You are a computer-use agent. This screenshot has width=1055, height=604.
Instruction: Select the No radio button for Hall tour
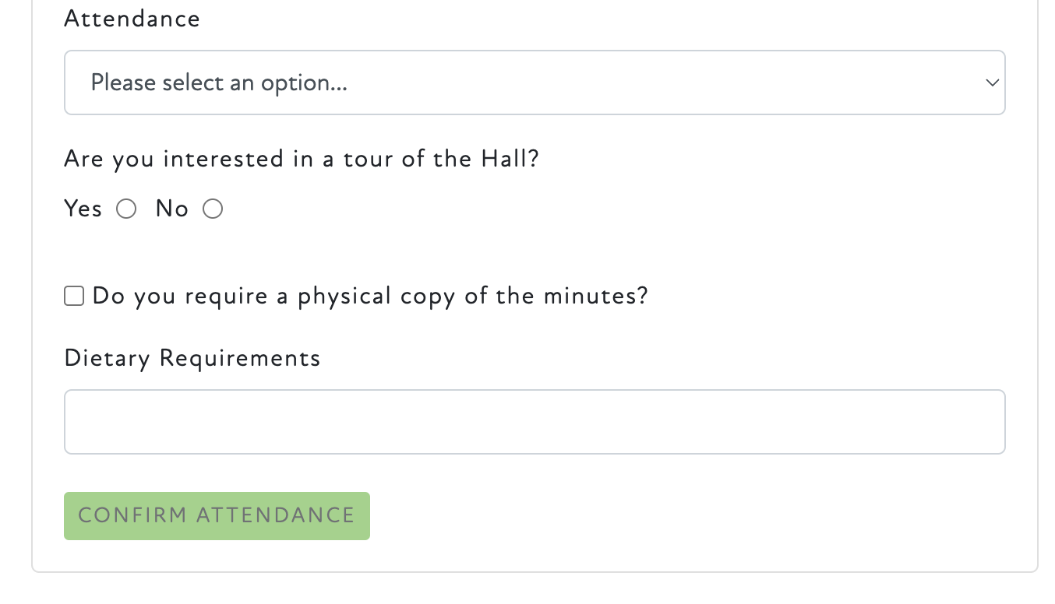213,209
